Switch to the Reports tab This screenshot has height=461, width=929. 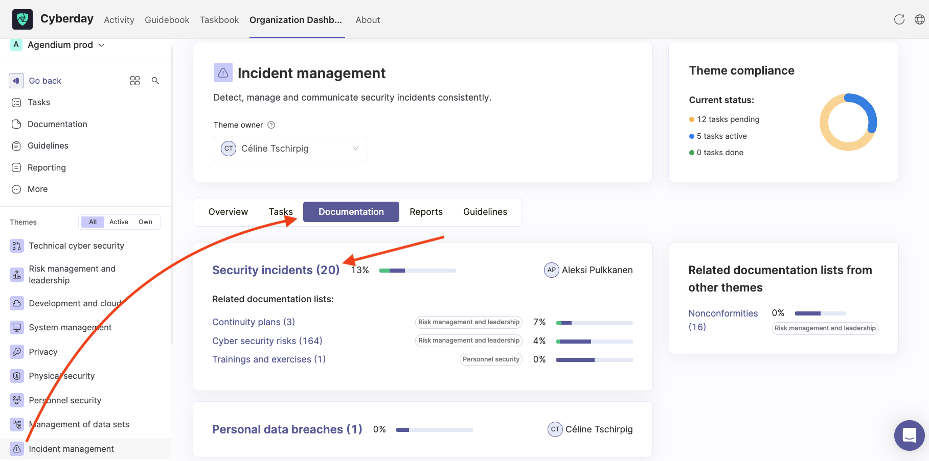(x=426, y=212)
